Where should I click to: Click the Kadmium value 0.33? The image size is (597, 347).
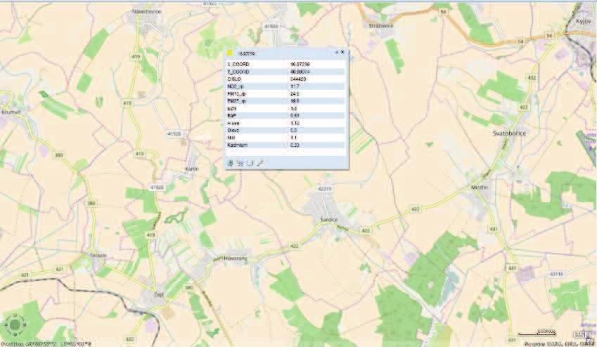click(x=295, y=145)
